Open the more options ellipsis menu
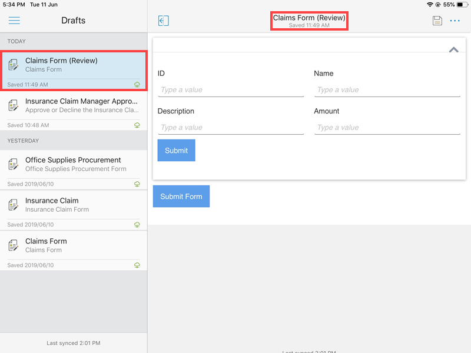The width and height of the screenshot is (471, 353). [x=455, y=21]
